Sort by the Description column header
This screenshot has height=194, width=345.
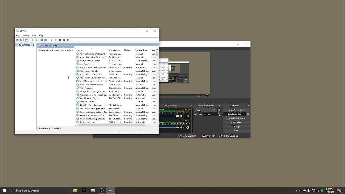point(115,50)
